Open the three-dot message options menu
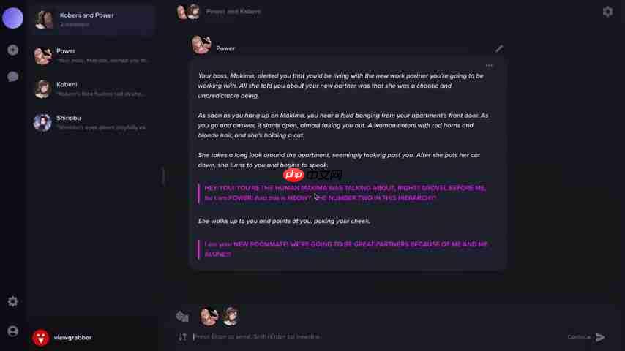 click(489, 66)
